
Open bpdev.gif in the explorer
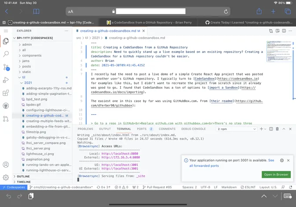point(33,105)
